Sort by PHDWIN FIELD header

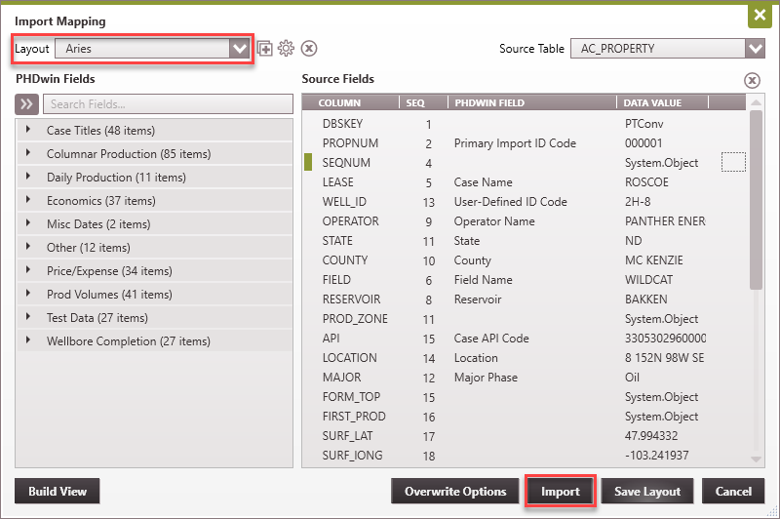coord(532,102)
